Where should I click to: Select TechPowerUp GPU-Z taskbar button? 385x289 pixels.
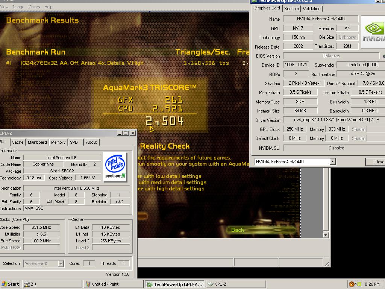click(x=174, y=284)
